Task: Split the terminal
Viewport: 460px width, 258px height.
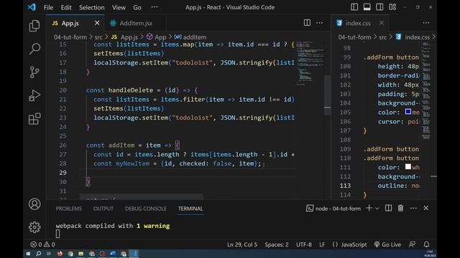Action: coord(388,208)
